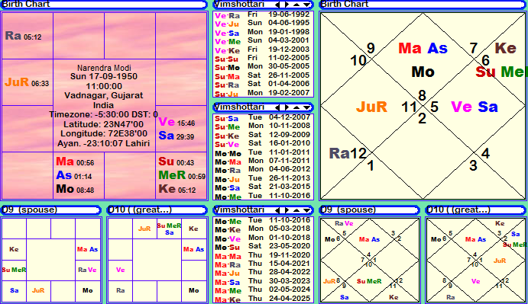Click Su 00:43 in square Birth Chart
The image size is (528, 304).
pyautogui.click(x=176, y=162)
